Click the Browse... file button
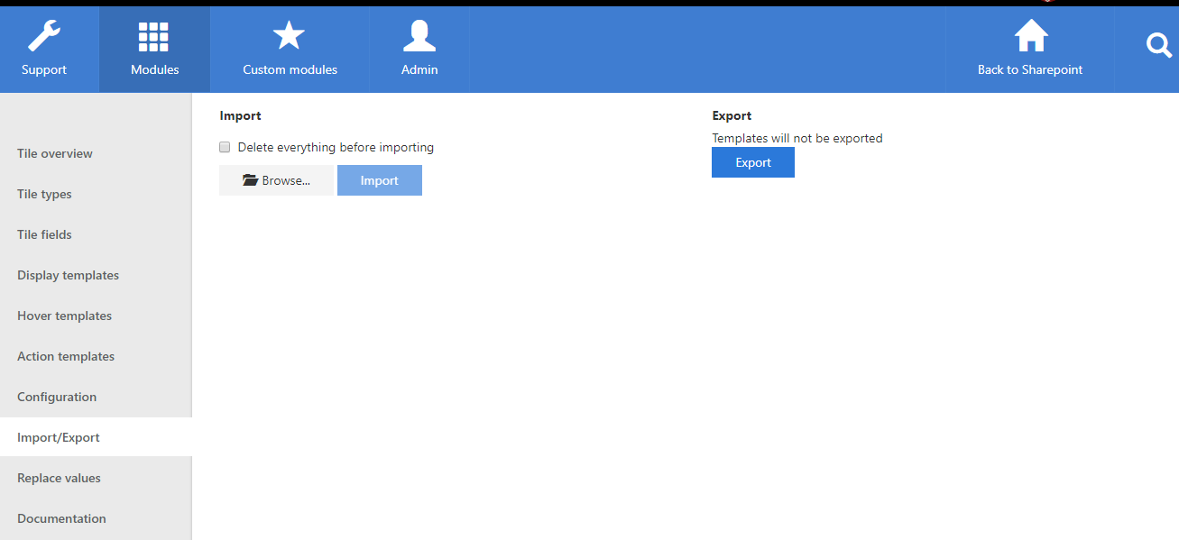Screen dimensions: 1179x540 pyautogui.click(x=276, y=180)
